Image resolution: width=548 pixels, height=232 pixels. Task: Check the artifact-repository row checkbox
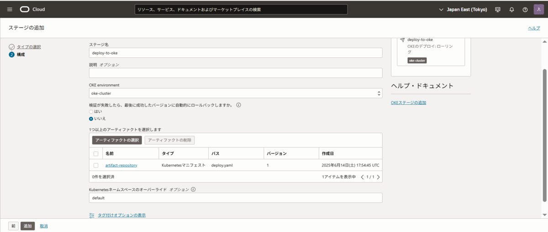96,165
